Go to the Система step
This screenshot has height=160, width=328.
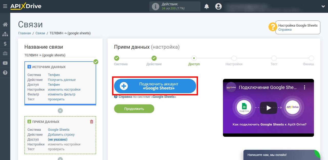coord(121,61)
